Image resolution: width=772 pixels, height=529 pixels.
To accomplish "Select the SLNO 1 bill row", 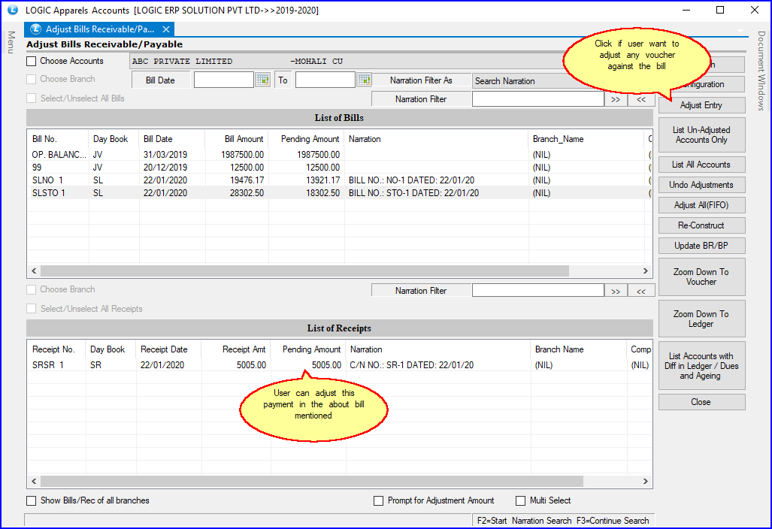I will (340, 180).
